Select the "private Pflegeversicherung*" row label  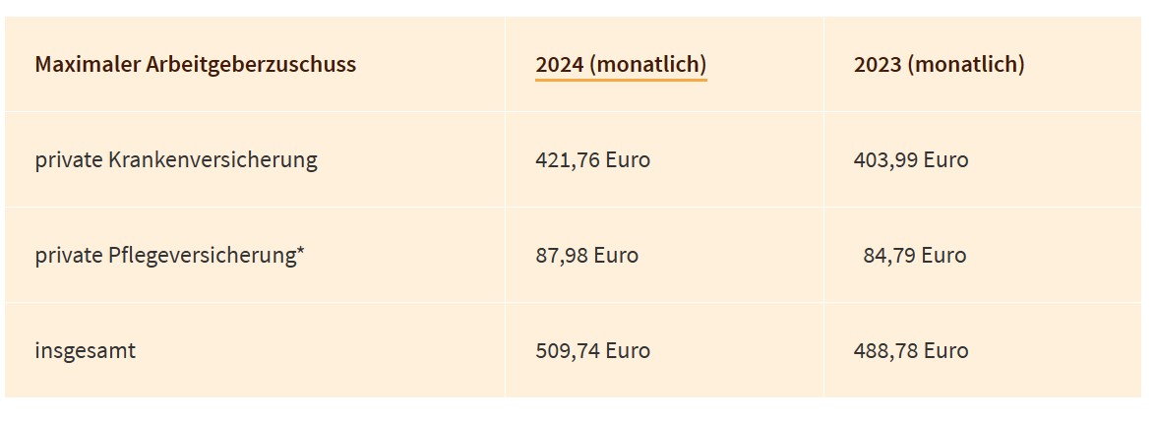(x=169, y=255)
